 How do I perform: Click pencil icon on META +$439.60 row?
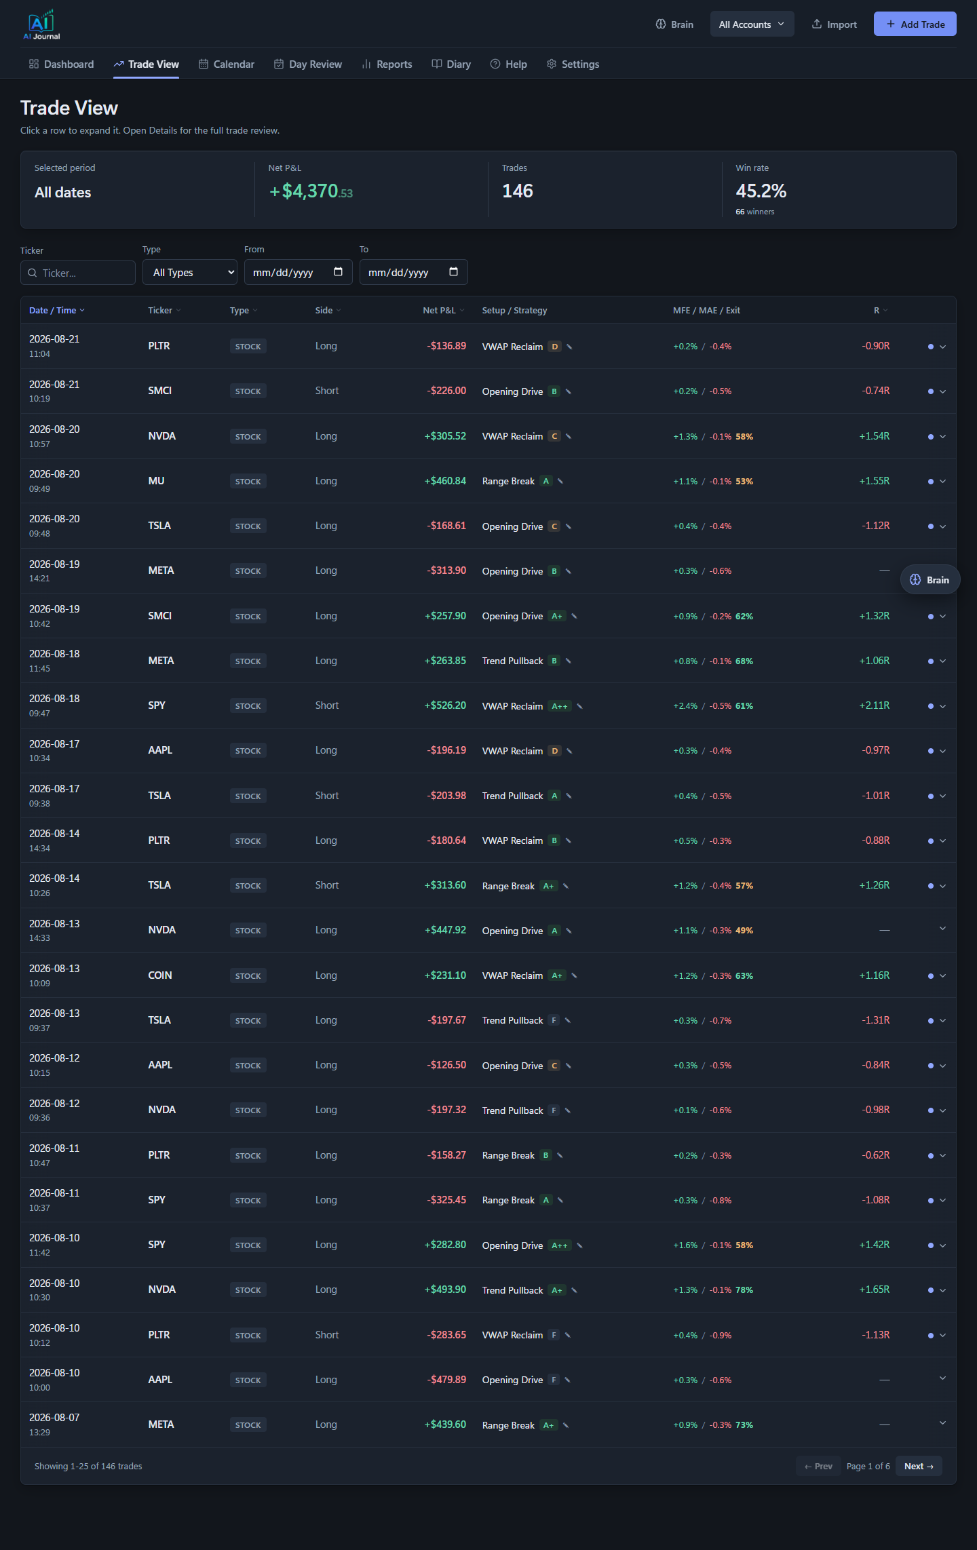[x=565, y=1425]
